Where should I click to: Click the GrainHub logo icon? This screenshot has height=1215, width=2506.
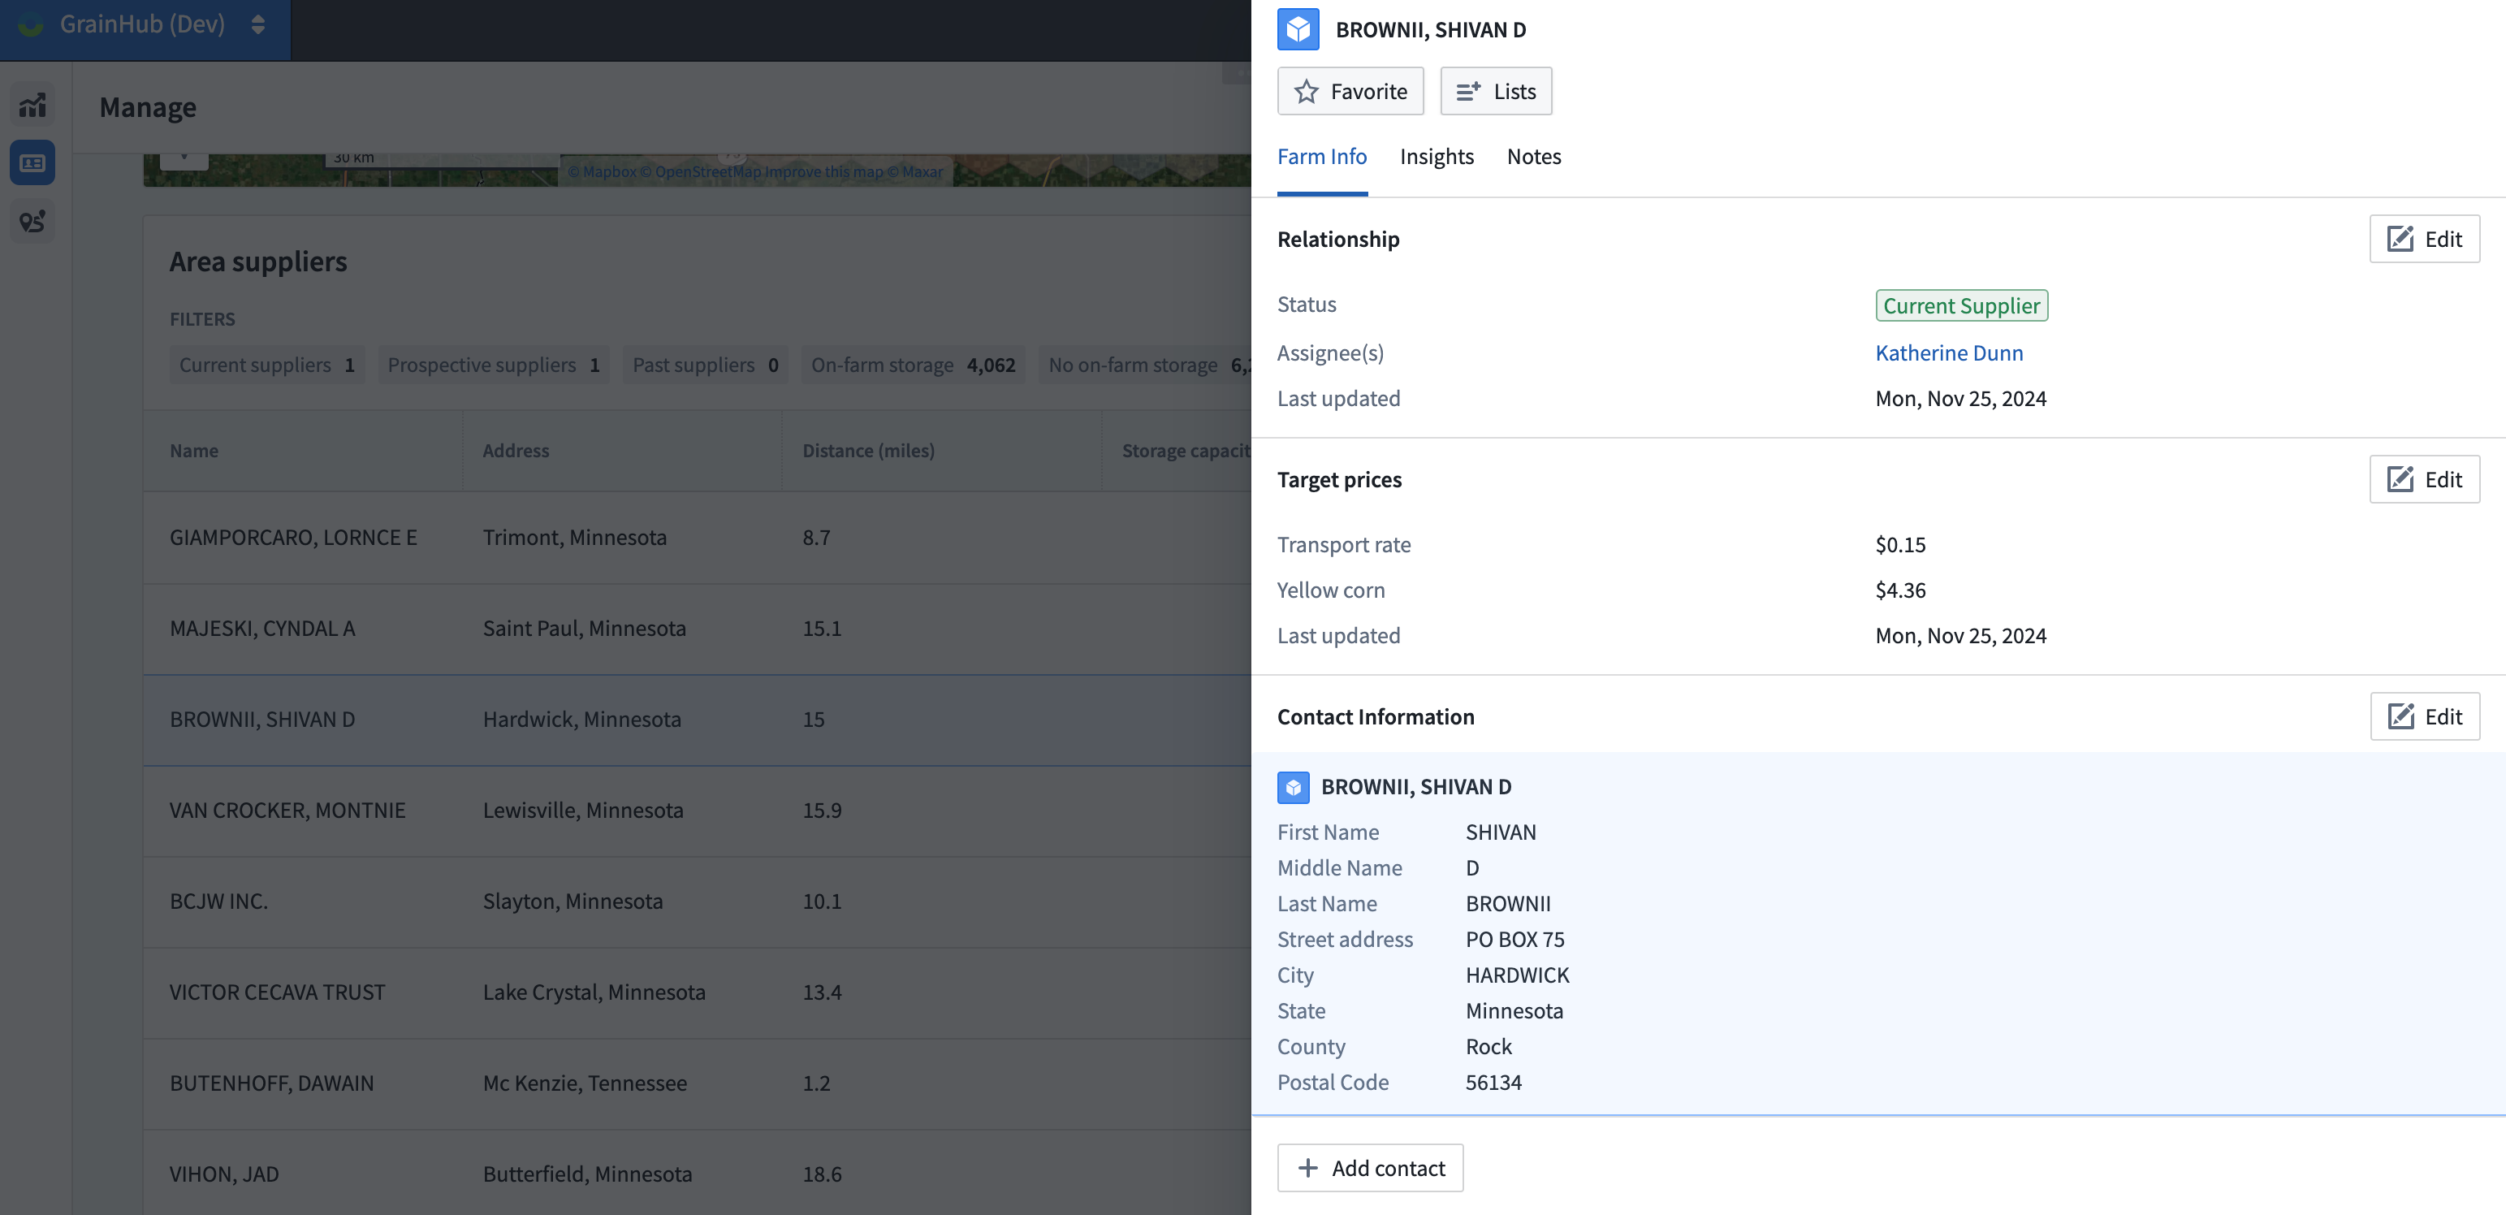(x=31, y=24)
